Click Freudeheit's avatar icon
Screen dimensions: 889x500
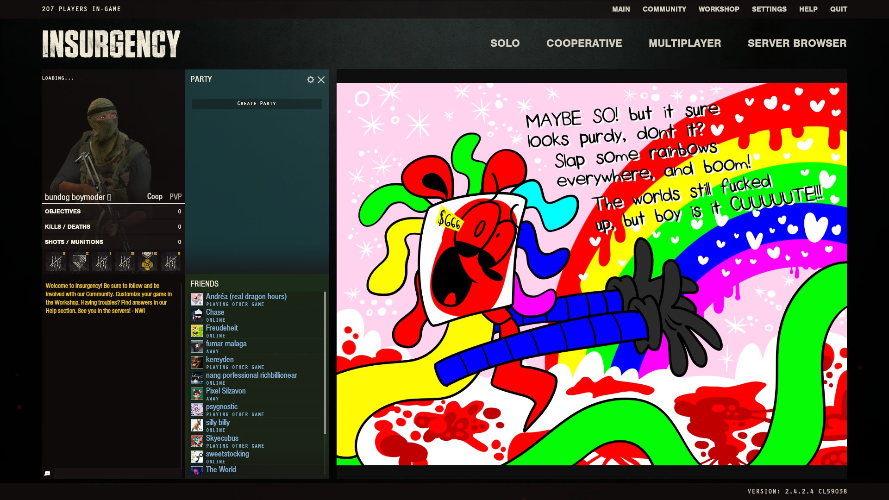197,331
